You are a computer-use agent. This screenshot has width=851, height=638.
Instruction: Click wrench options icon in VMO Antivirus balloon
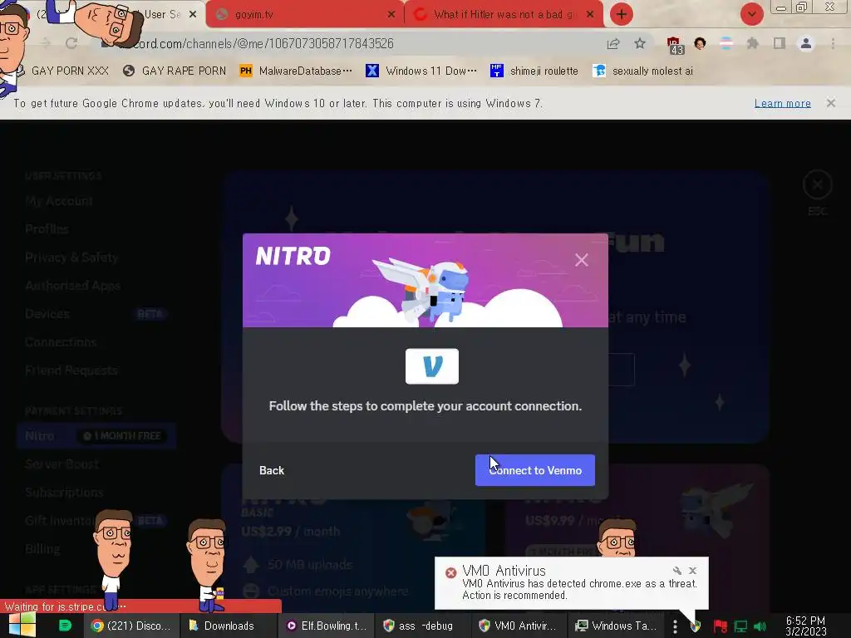pyautogui.click(x=676, y=571)
